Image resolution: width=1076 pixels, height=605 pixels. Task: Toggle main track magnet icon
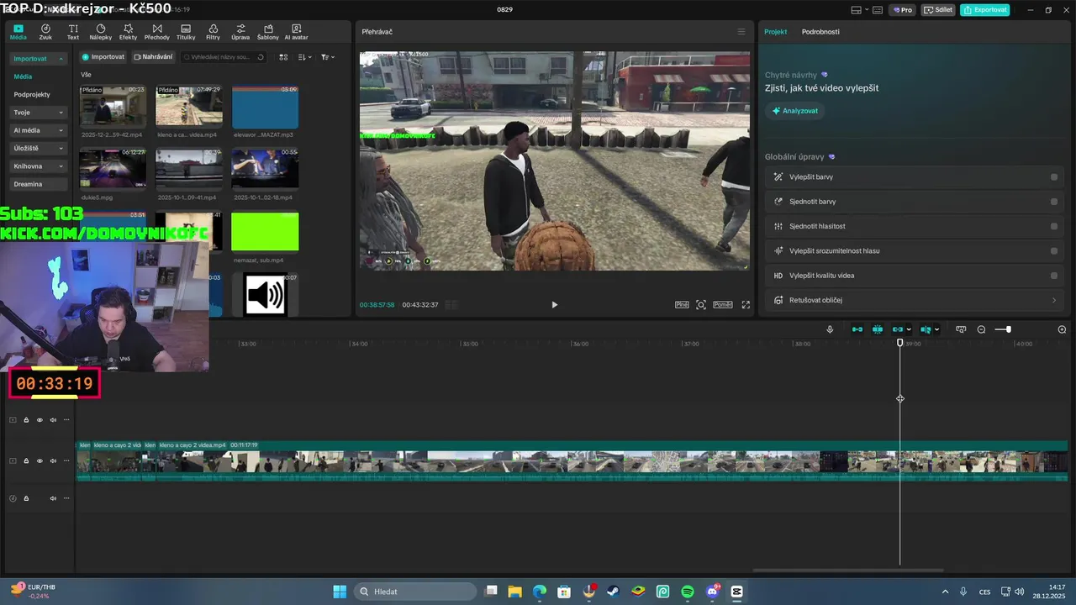[x=857, y=329]
